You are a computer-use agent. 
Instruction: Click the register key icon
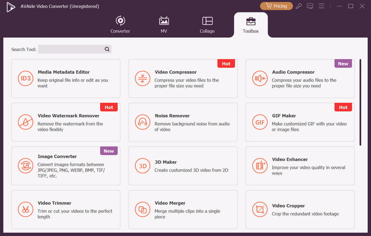(299, 6)
